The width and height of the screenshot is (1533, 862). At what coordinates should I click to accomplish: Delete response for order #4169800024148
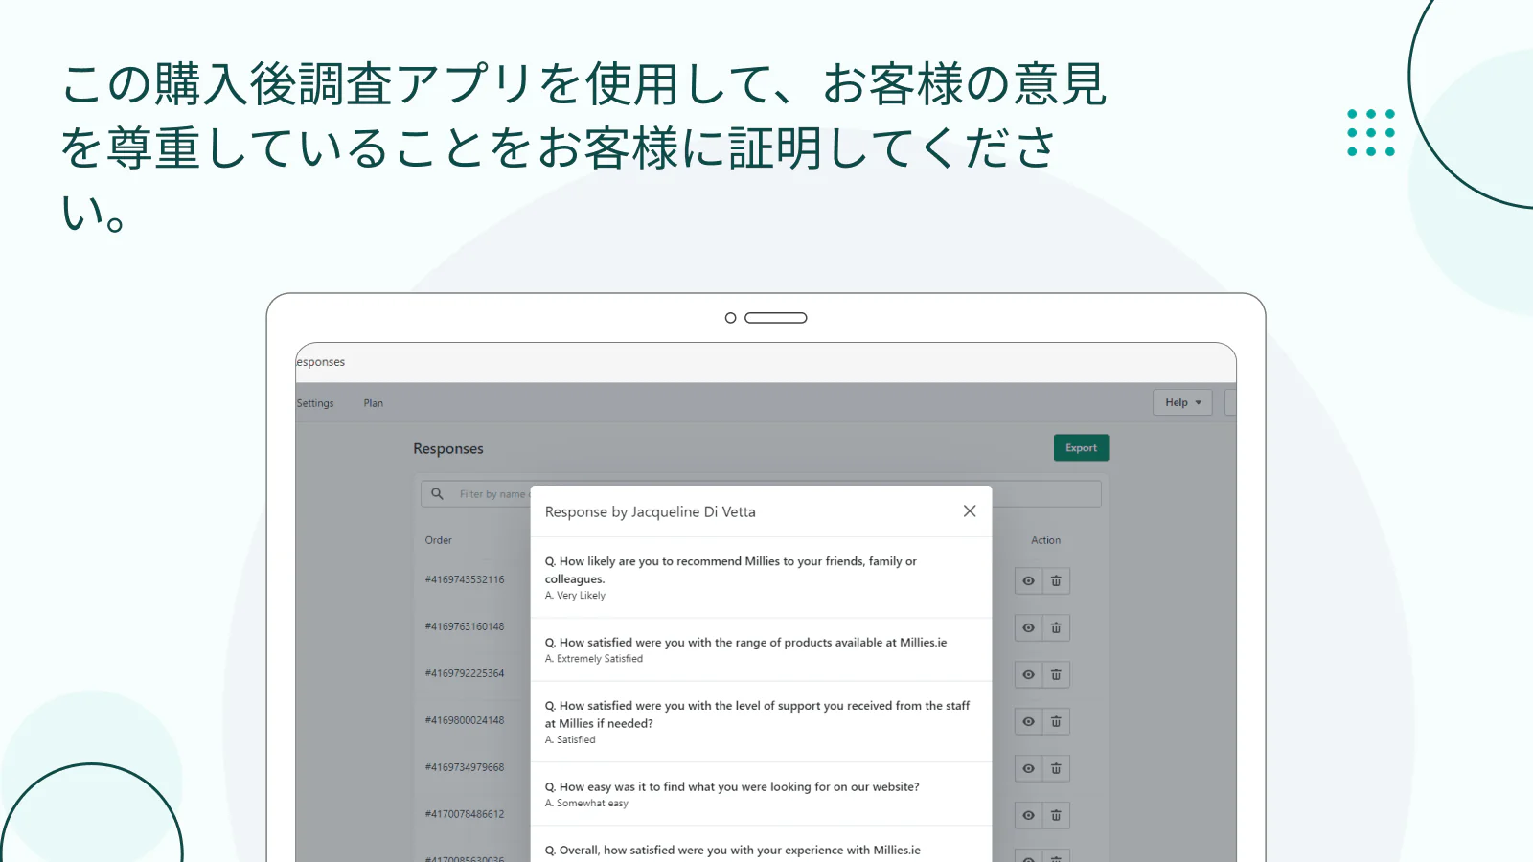1056,722
